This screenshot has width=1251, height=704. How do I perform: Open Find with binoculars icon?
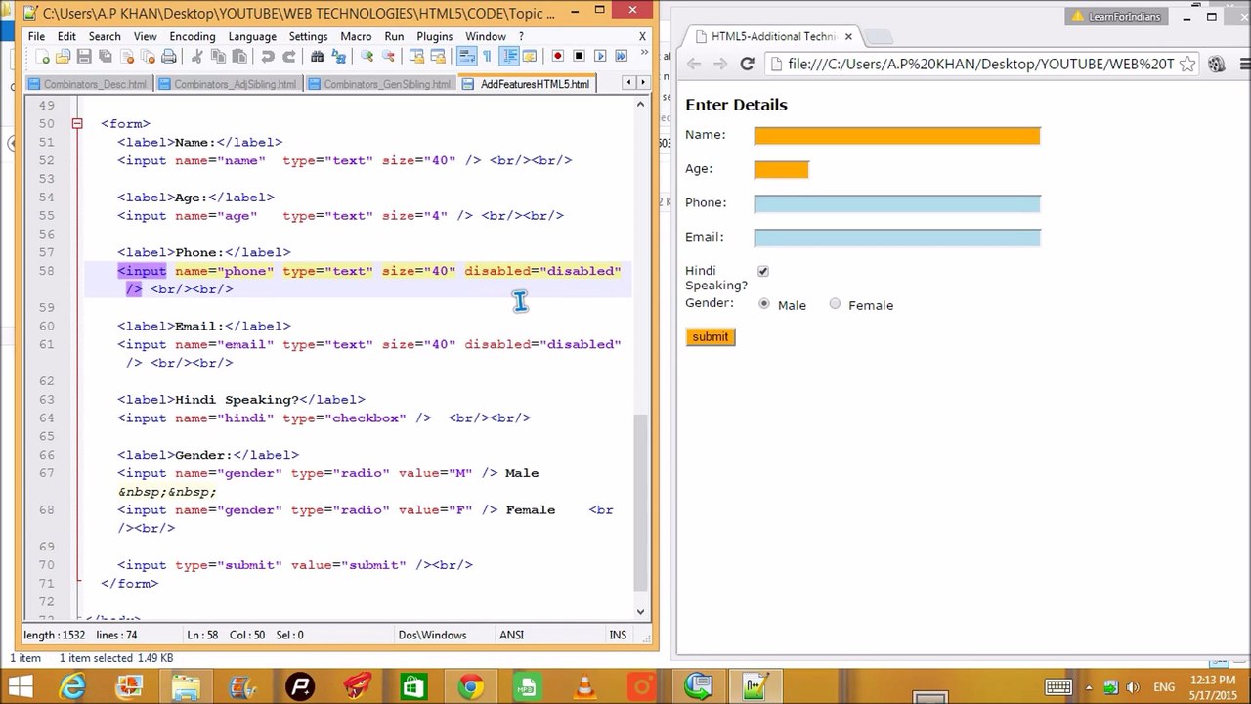click(x=317, y=57)
